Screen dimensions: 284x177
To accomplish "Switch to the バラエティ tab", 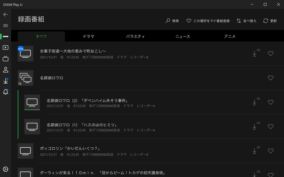I will [136, 36].
